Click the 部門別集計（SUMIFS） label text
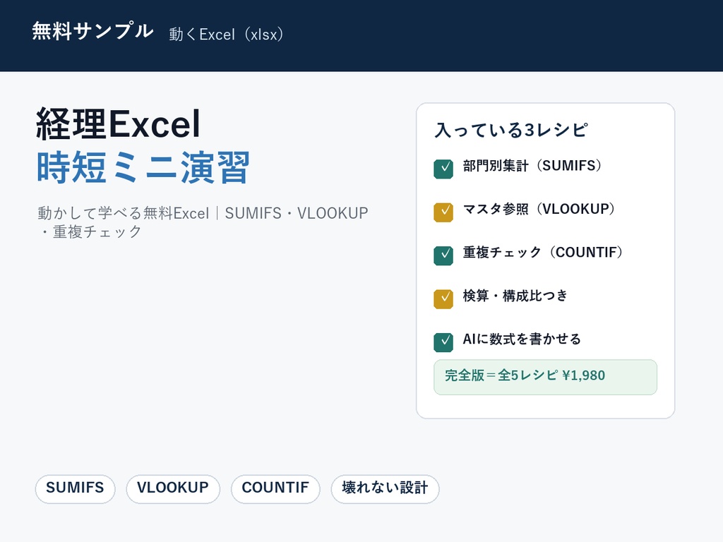 (532, 165)
